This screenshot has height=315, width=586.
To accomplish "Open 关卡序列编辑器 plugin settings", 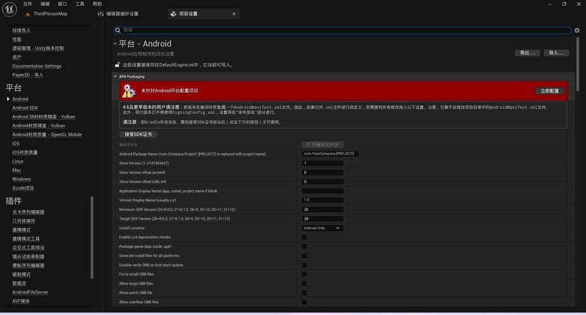I will pos(28,212).
